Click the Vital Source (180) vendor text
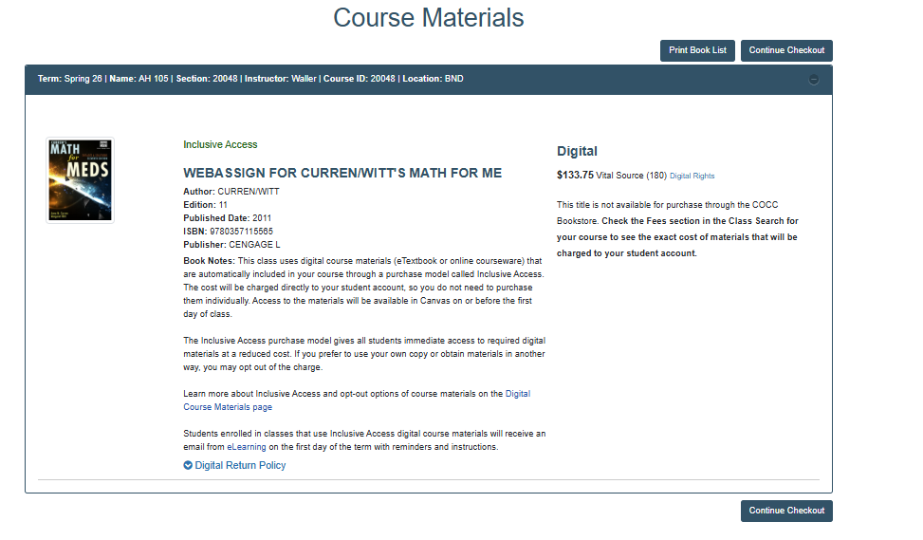 click(631, 176)
